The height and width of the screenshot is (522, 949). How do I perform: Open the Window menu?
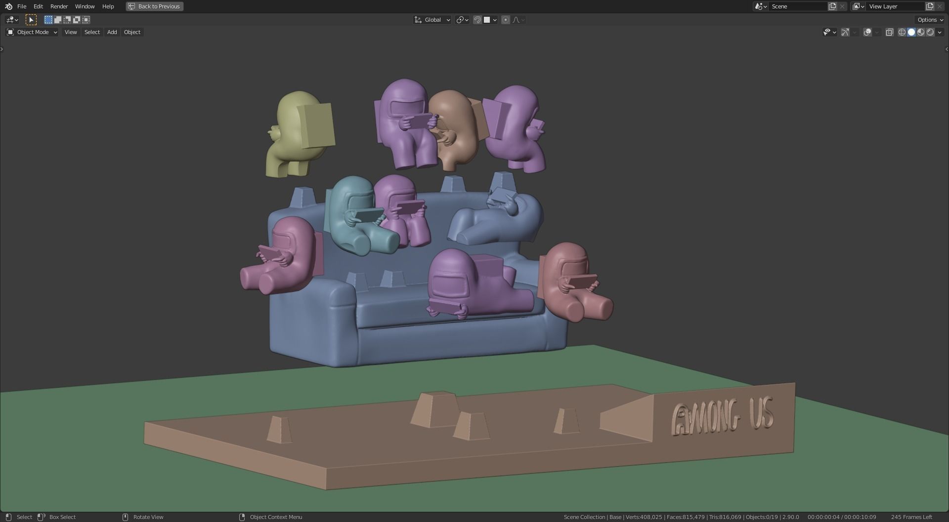tap(85, 6)
